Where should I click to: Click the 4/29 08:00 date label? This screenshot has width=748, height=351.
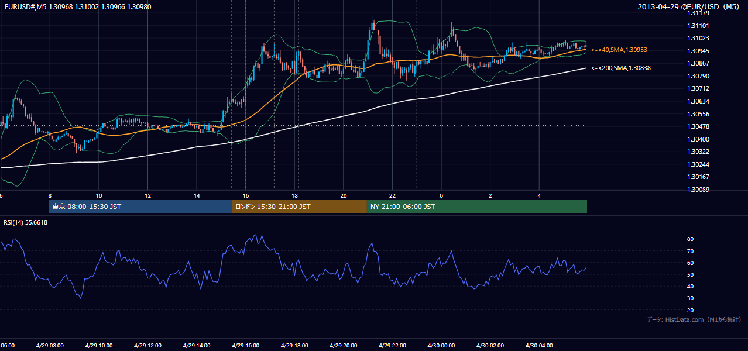(50, 346)
